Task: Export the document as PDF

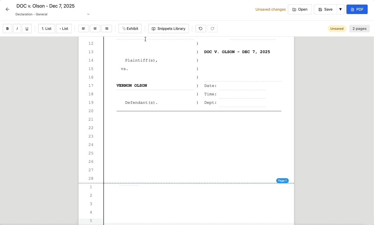Action: [x=357, y=9]
